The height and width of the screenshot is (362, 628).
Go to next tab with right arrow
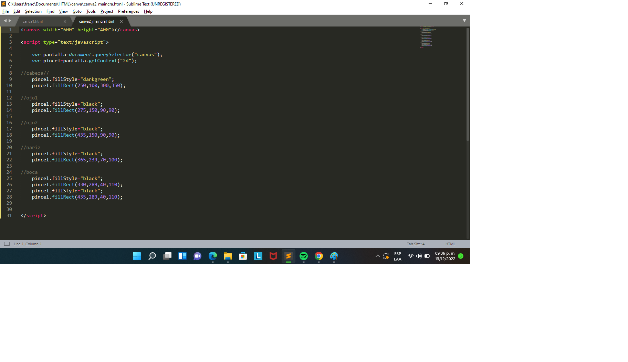coord(10,21)
